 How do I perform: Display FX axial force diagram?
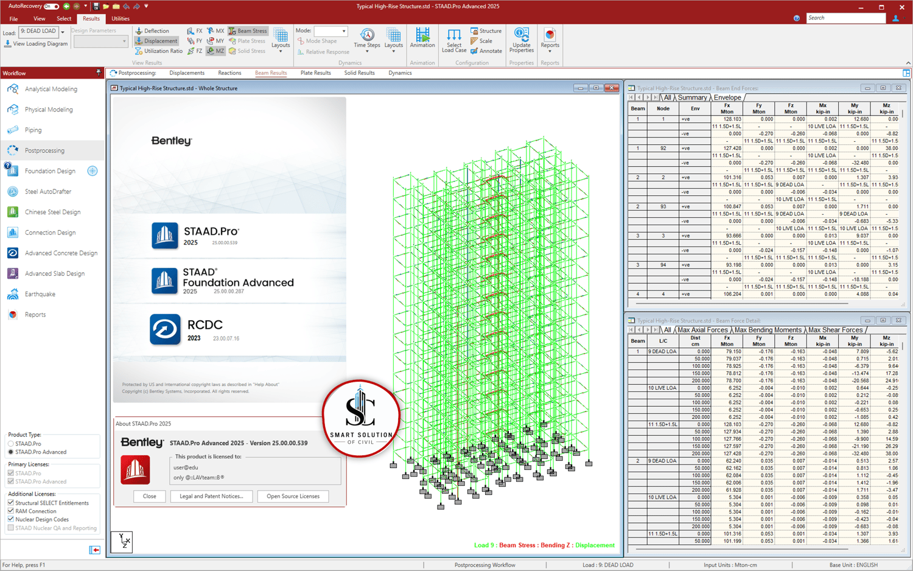click(x=195, y=30)
